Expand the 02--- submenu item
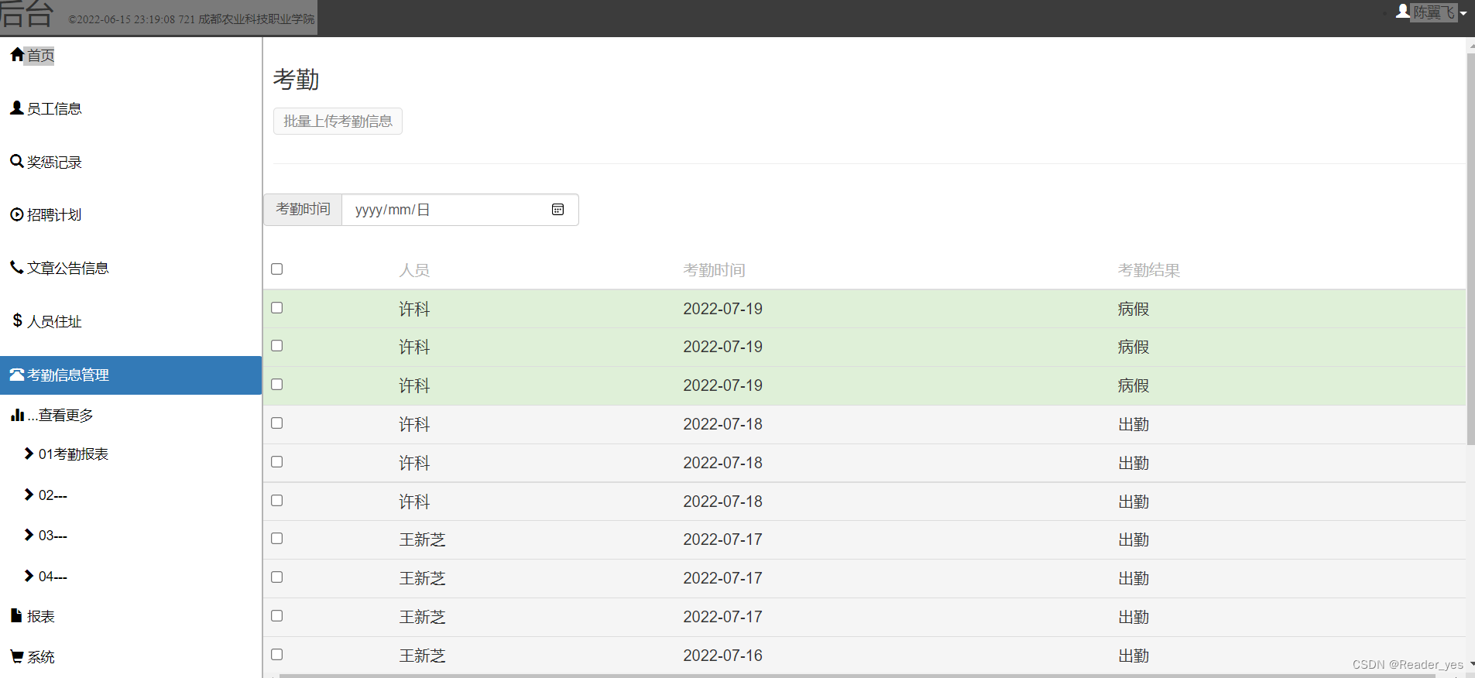Viewport: 1475px width, 678px height. (46, 495)
